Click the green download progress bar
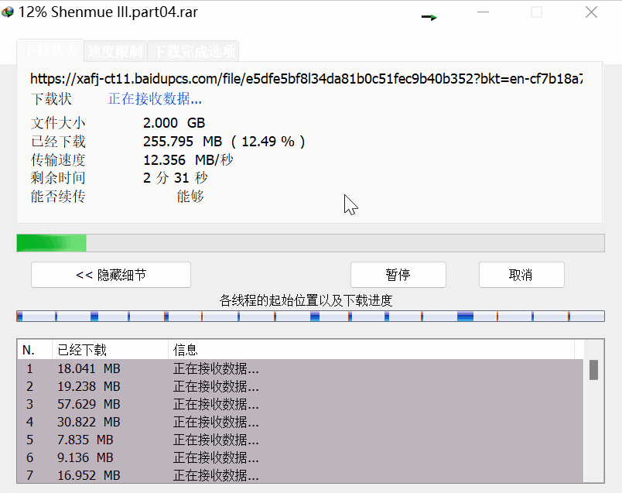 pos(310,243)
